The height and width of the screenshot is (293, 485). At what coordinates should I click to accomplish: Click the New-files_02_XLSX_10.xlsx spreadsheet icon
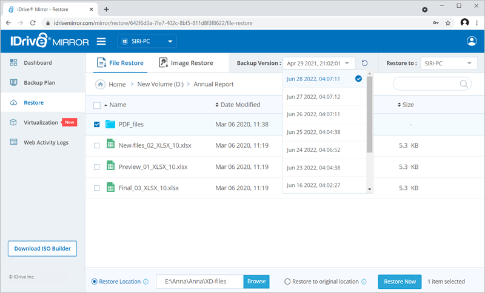[110, 144]
